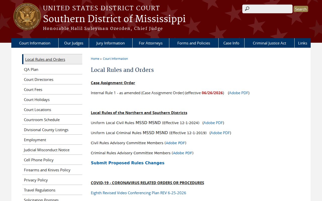Viewport: 322px width, 201px height.
Task: Open the Jury Information menu
Action: pyautogui.click(x=110, y=43)
